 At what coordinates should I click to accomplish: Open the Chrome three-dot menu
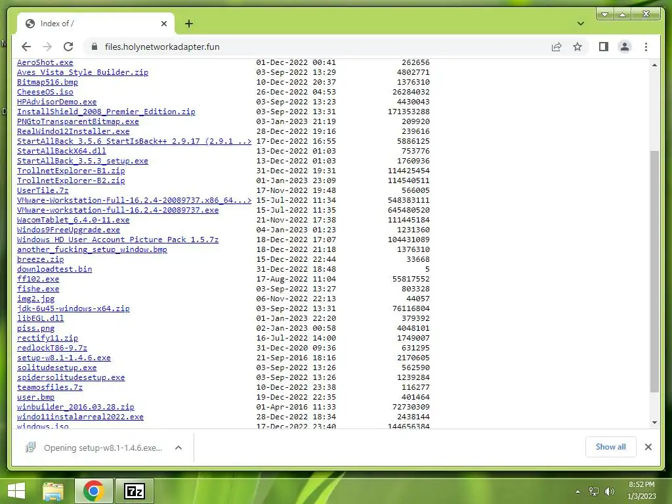pyautogui.click(x=646, y=47)
